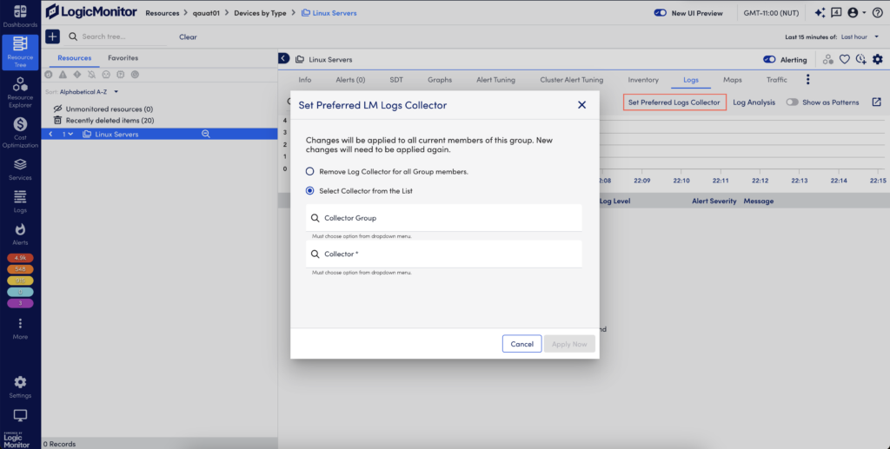Click manage gear icon for Linux Servers
Viewport: 890px width, 449px height.
click(877, 59)
